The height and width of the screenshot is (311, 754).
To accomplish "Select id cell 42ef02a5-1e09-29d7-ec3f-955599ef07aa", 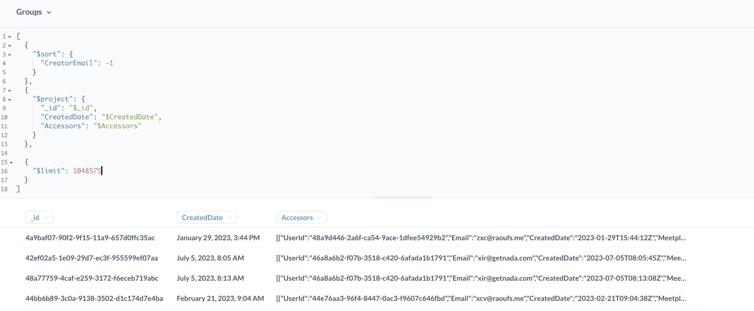I will pyautogui.click(x=92, y=258).
